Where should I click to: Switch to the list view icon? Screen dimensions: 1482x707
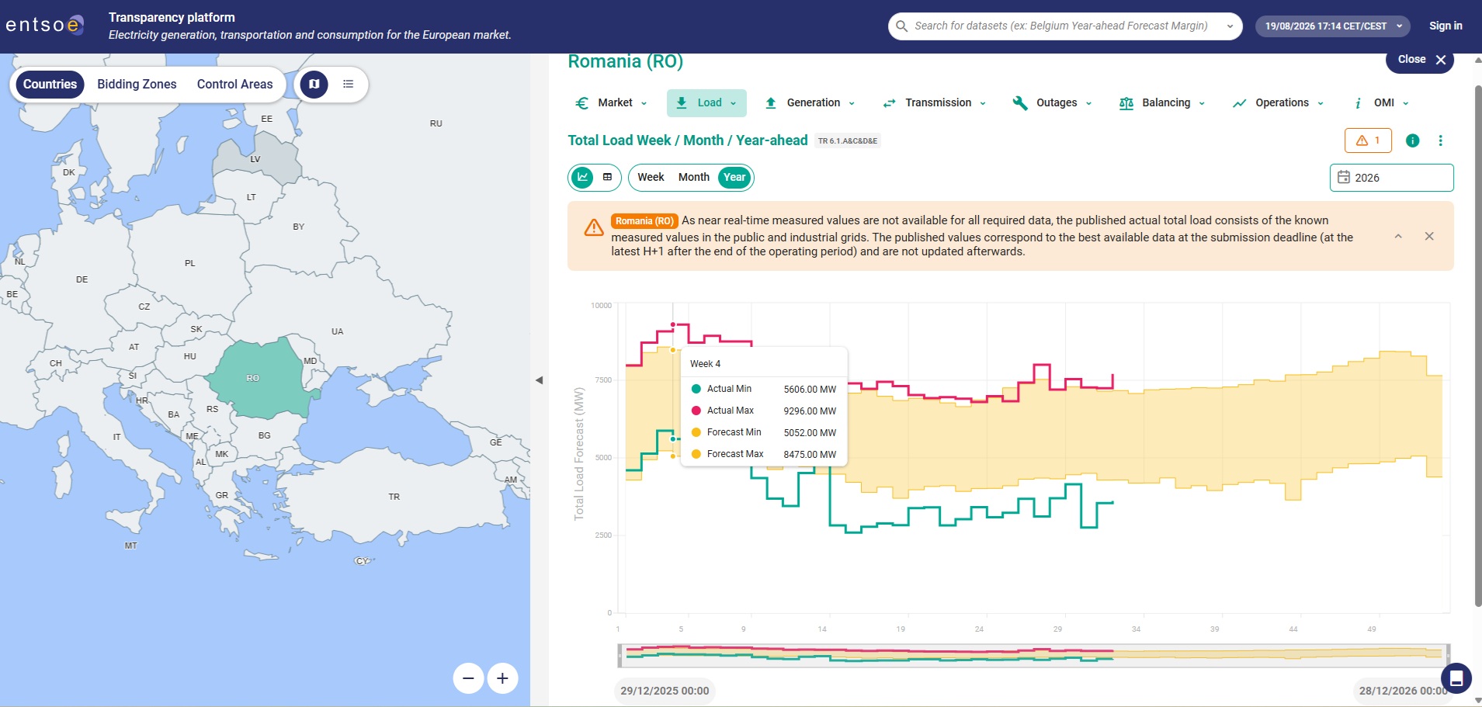349,84
